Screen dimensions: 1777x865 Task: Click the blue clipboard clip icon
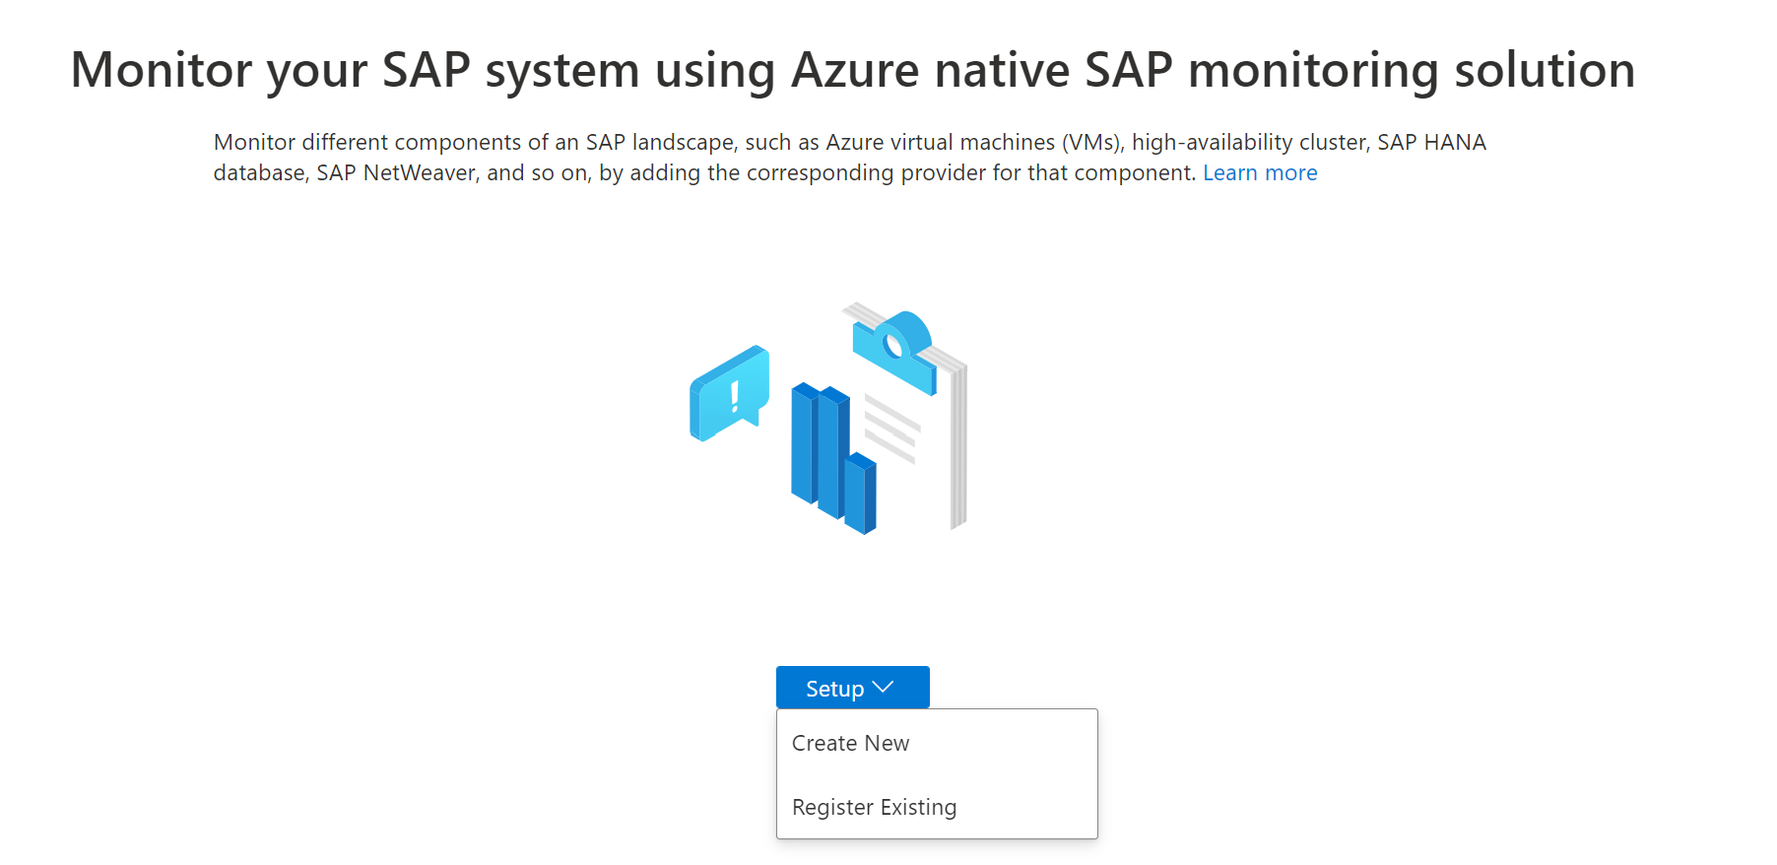(x=894, y=352)
